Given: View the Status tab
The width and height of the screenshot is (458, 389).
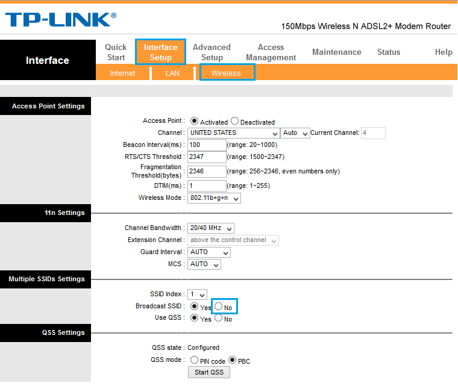Looking at the screenshot, I should (389, 52).
